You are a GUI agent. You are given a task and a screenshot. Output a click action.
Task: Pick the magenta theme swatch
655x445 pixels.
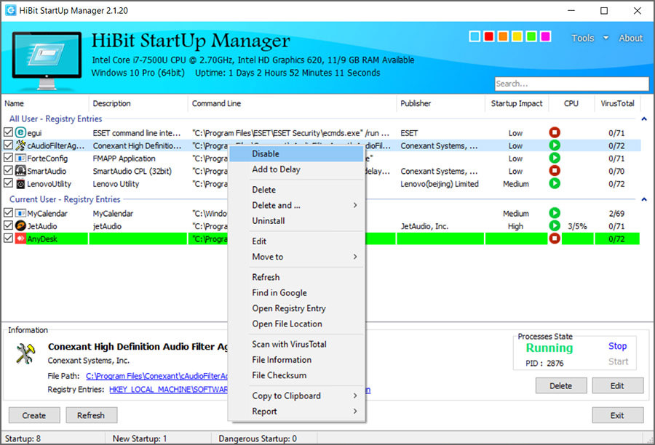pyautogui.click(x=546, y=37)
